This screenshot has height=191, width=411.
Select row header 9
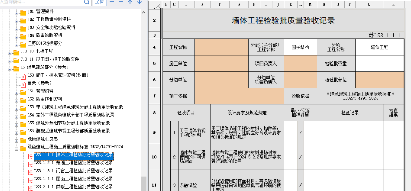pos(154,132)
